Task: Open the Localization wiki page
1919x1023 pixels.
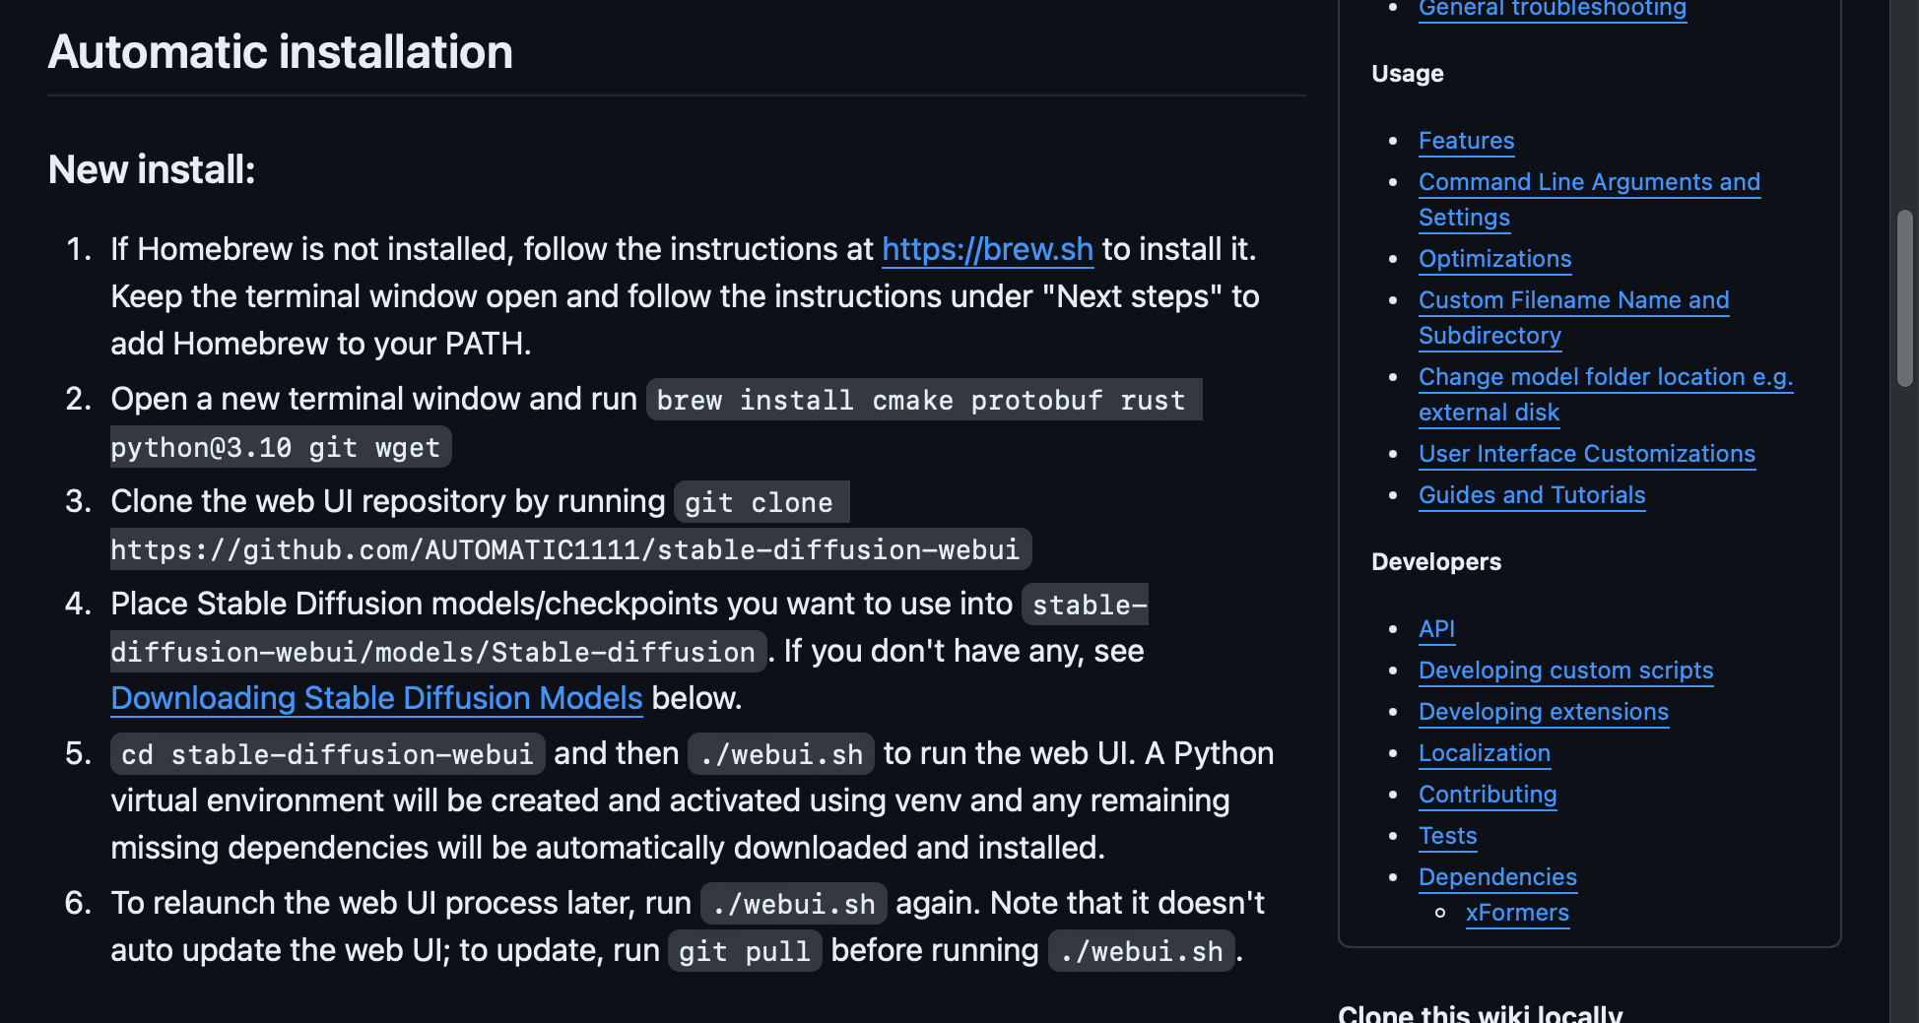Action: point(1484,753)
